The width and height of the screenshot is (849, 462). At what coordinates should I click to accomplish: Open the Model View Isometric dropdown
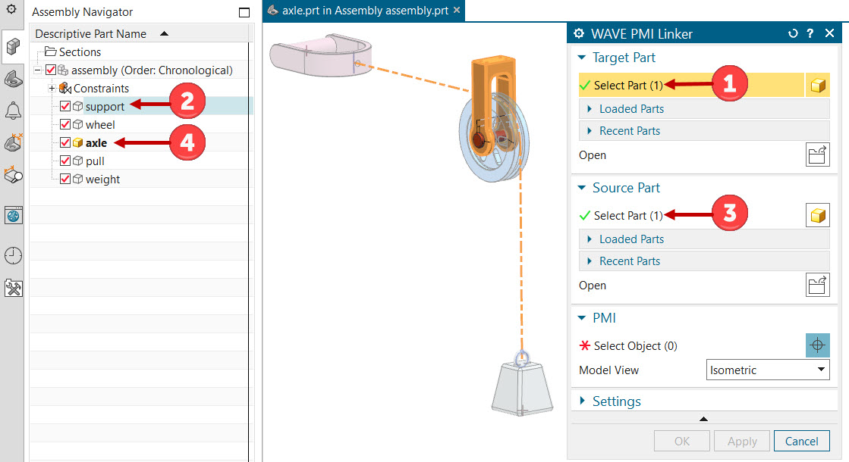[768, 370]
